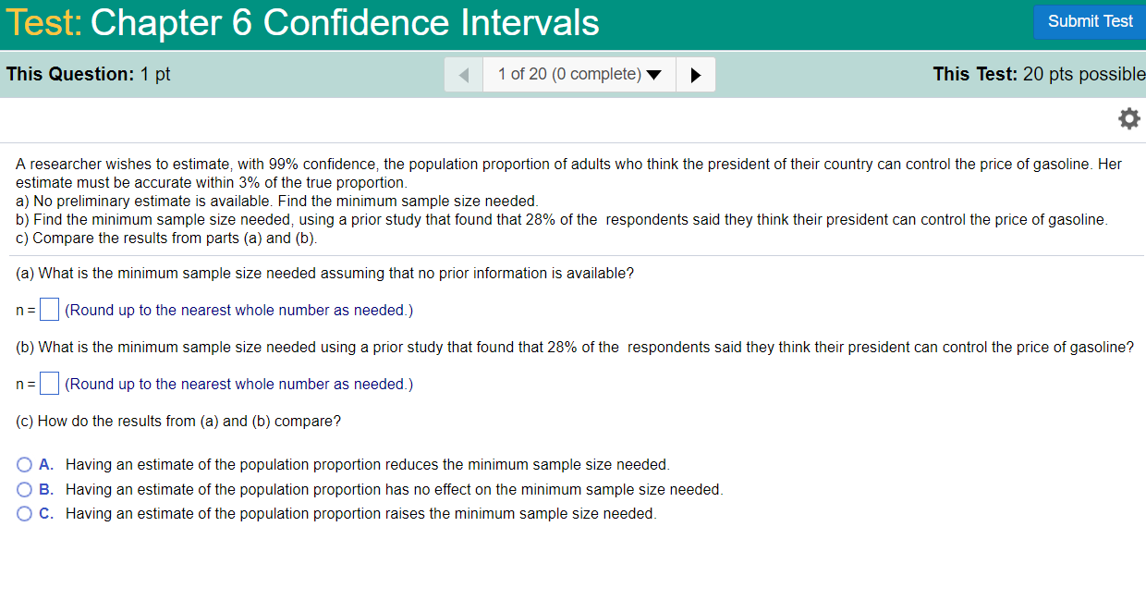Go to the previous question arrow
The image size is (1146, 600).
(x=464, y=75)
